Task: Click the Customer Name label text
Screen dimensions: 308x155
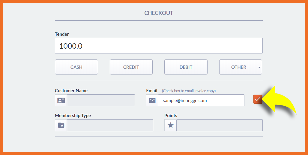Action: tap(71, 90)
